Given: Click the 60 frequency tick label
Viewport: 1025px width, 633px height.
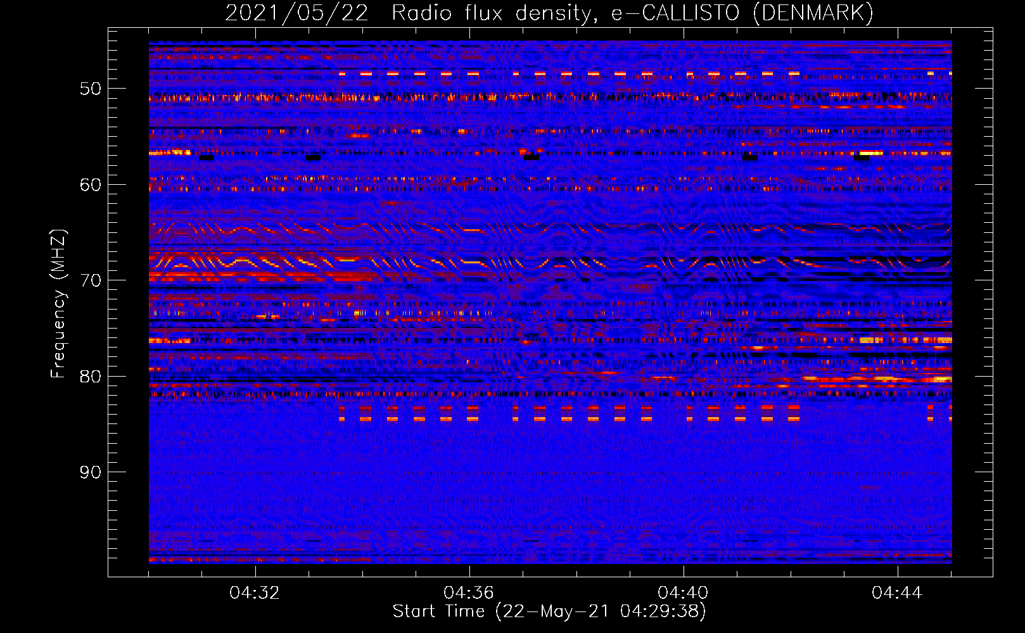Looking at the screenshot, I should point(91,185).
